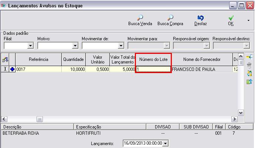Click the BETERRABA ROXA description text

pos(21,133)
